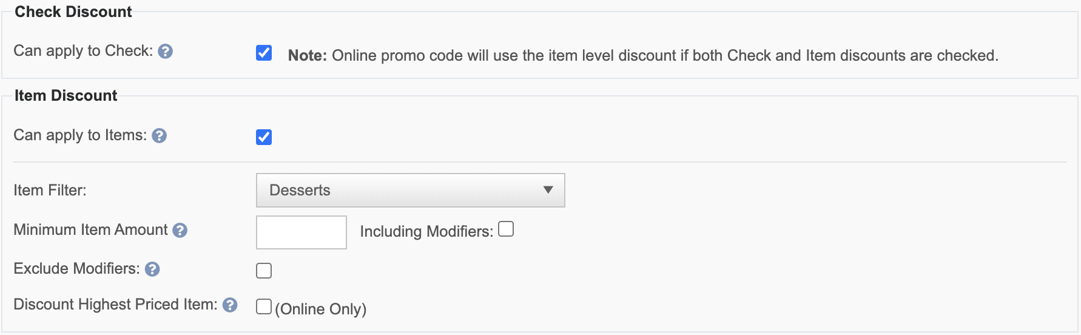Click the Item Discount section heading

tap(66, 96)
